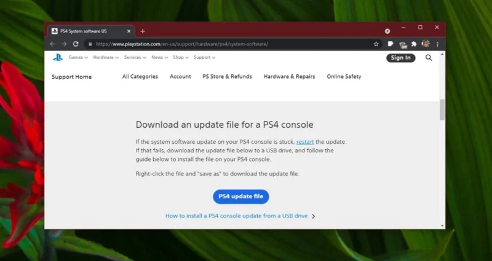492x261 pixels.
Task: Open the Hardware & Repairs section
Action: point(289,76)
